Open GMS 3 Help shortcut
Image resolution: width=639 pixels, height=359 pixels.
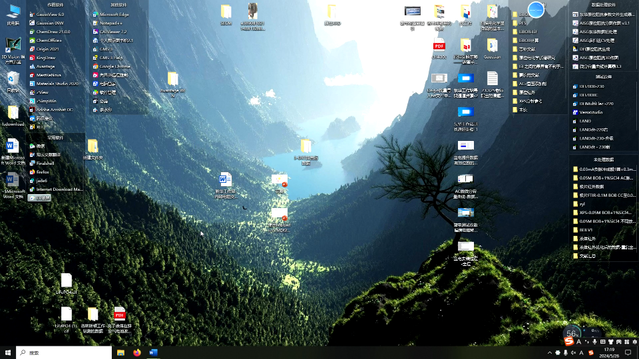(107, 58)
